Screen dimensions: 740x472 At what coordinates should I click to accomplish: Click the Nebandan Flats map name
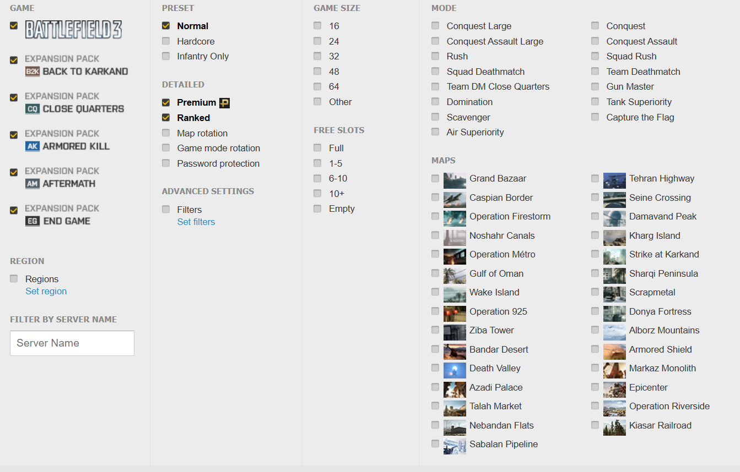click(501, 426)
